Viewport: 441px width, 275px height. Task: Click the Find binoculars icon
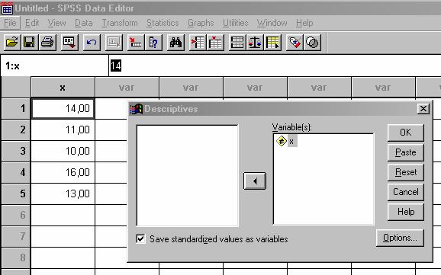point(175,43)
